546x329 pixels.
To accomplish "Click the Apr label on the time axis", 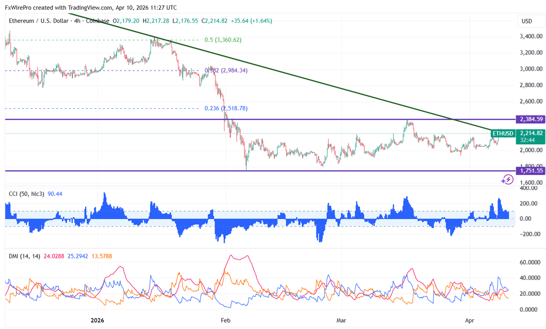I will tap(470, 320).
